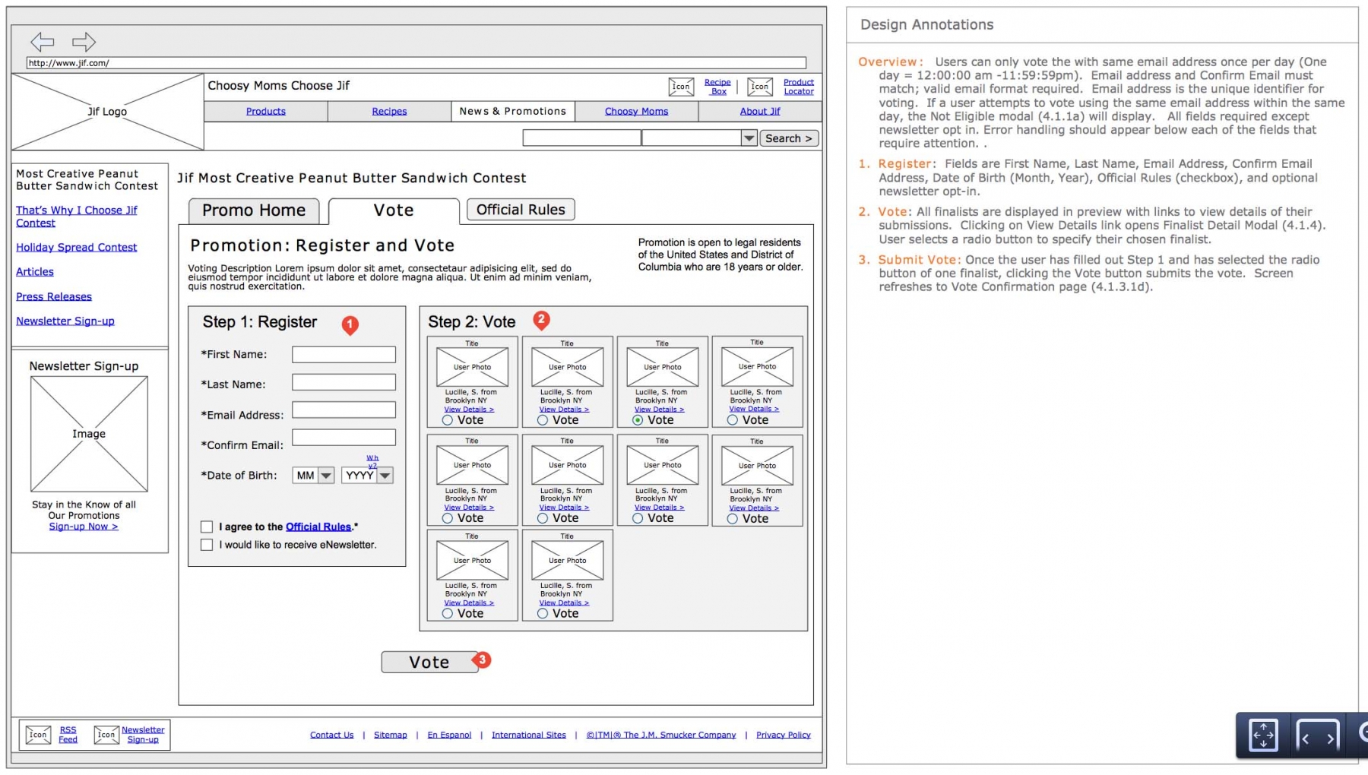The height and width of the screenshot is (775, 1368).
Task: Click the page navigation icon with angle brackets
Action: (1318, 737)
